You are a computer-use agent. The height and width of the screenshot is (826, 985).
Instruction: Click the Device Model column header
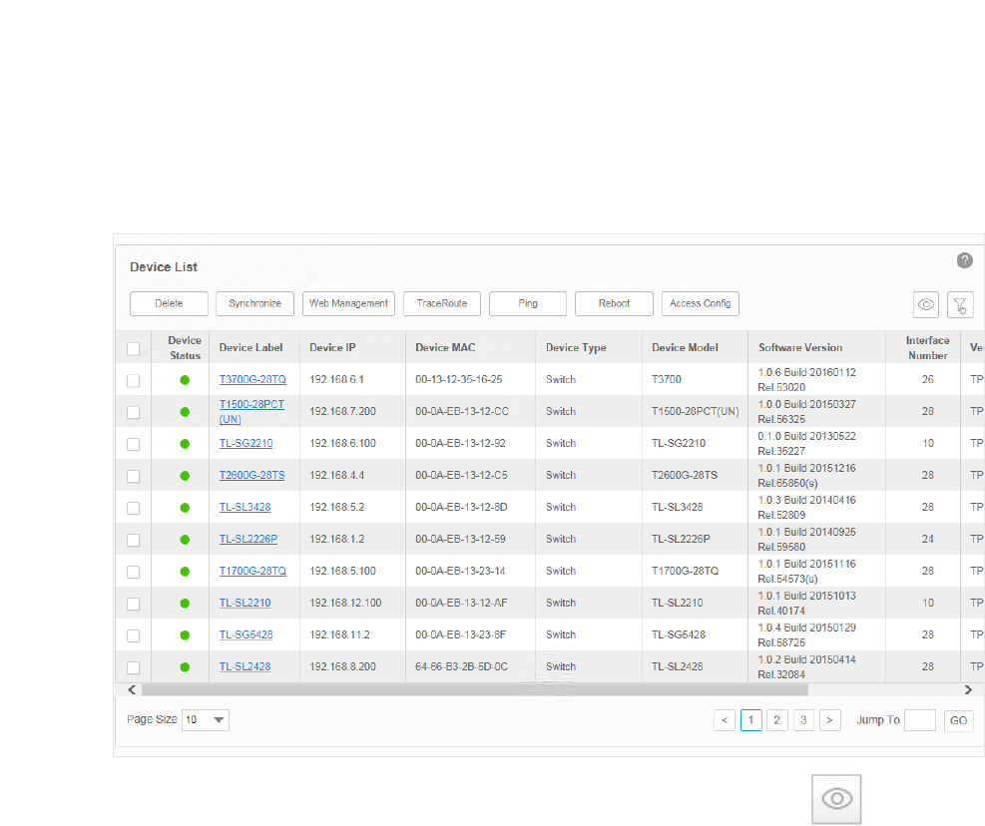685,348
